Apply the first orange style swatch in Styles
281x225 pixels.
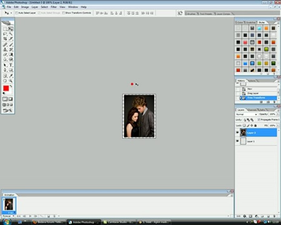point(266,28)
